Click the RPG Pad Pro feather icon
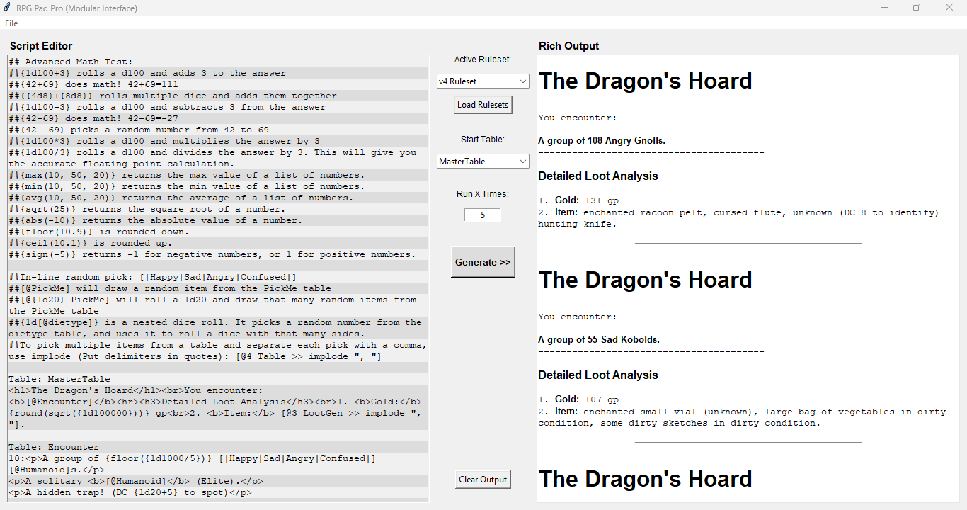Image resolution: width=967 pixels, height=510 pixels. tap(6, 8)
